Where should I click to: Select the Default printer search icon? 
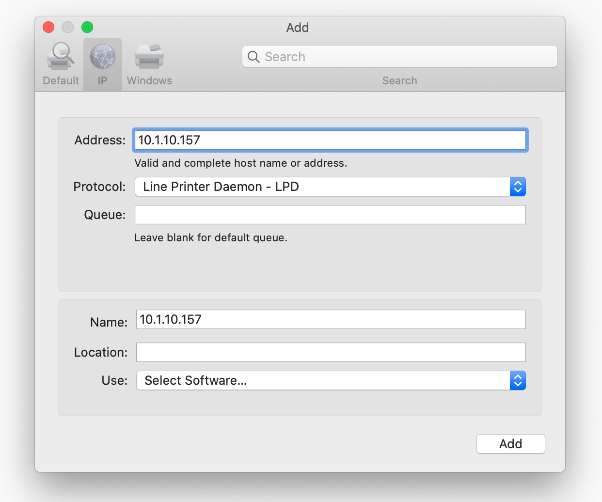(x=61, y=56)
